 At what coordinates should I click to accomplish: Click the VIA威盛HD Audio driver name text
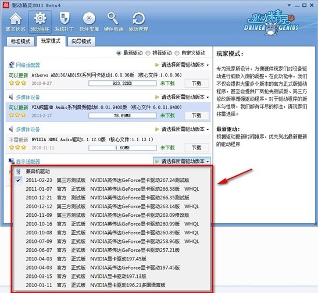pos(106,107)
